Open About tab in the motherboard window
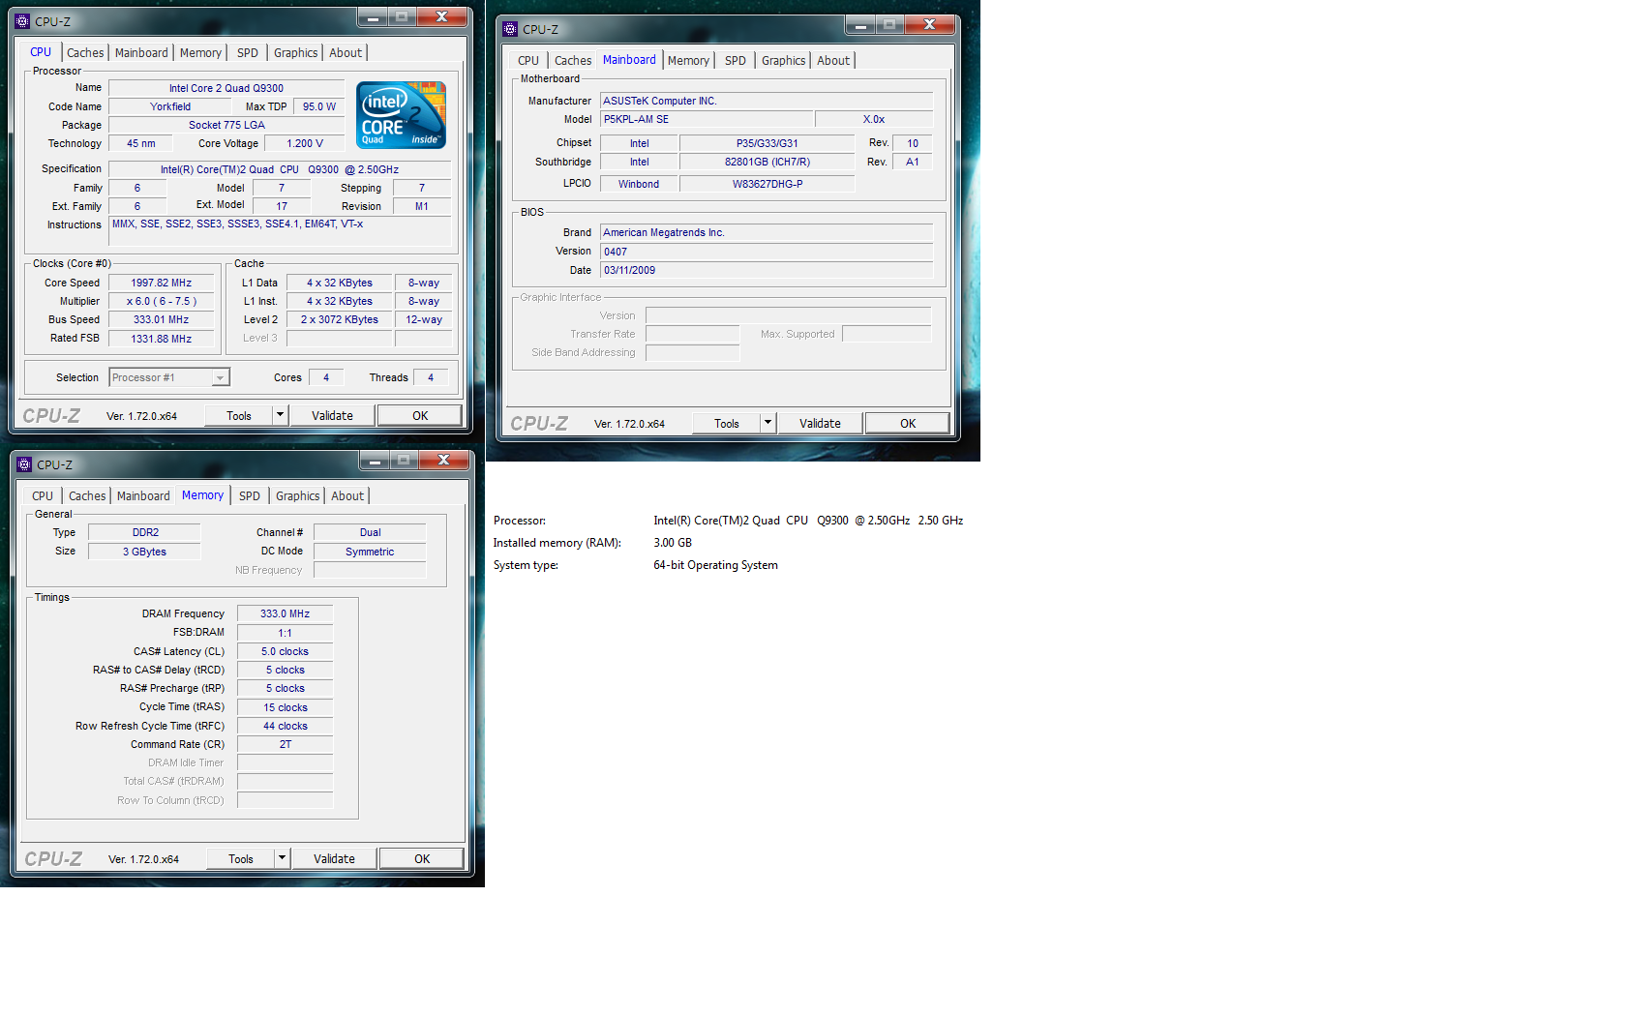Image resolution: width=1626 pixels, height=1016 pixels. [x=833, y=61]
